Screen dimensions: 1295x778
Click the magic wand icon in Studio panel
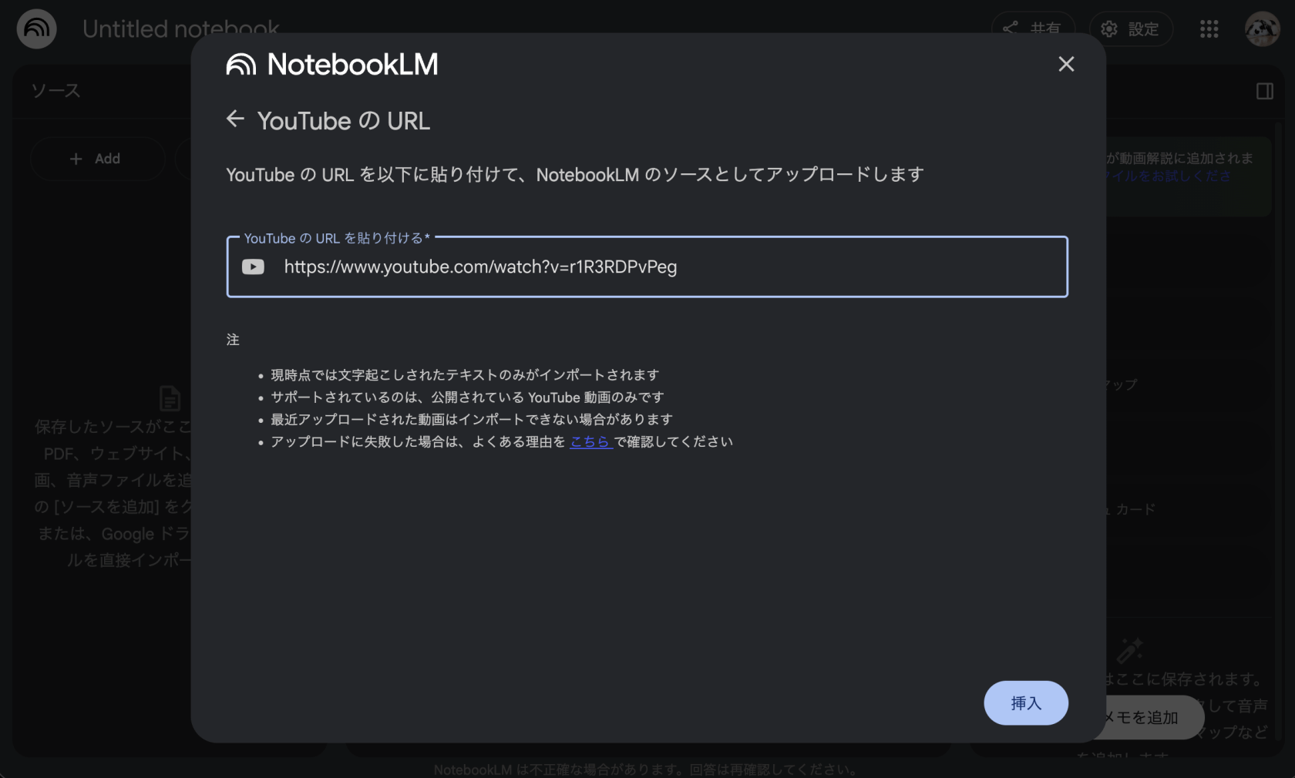coord(1130,651)
